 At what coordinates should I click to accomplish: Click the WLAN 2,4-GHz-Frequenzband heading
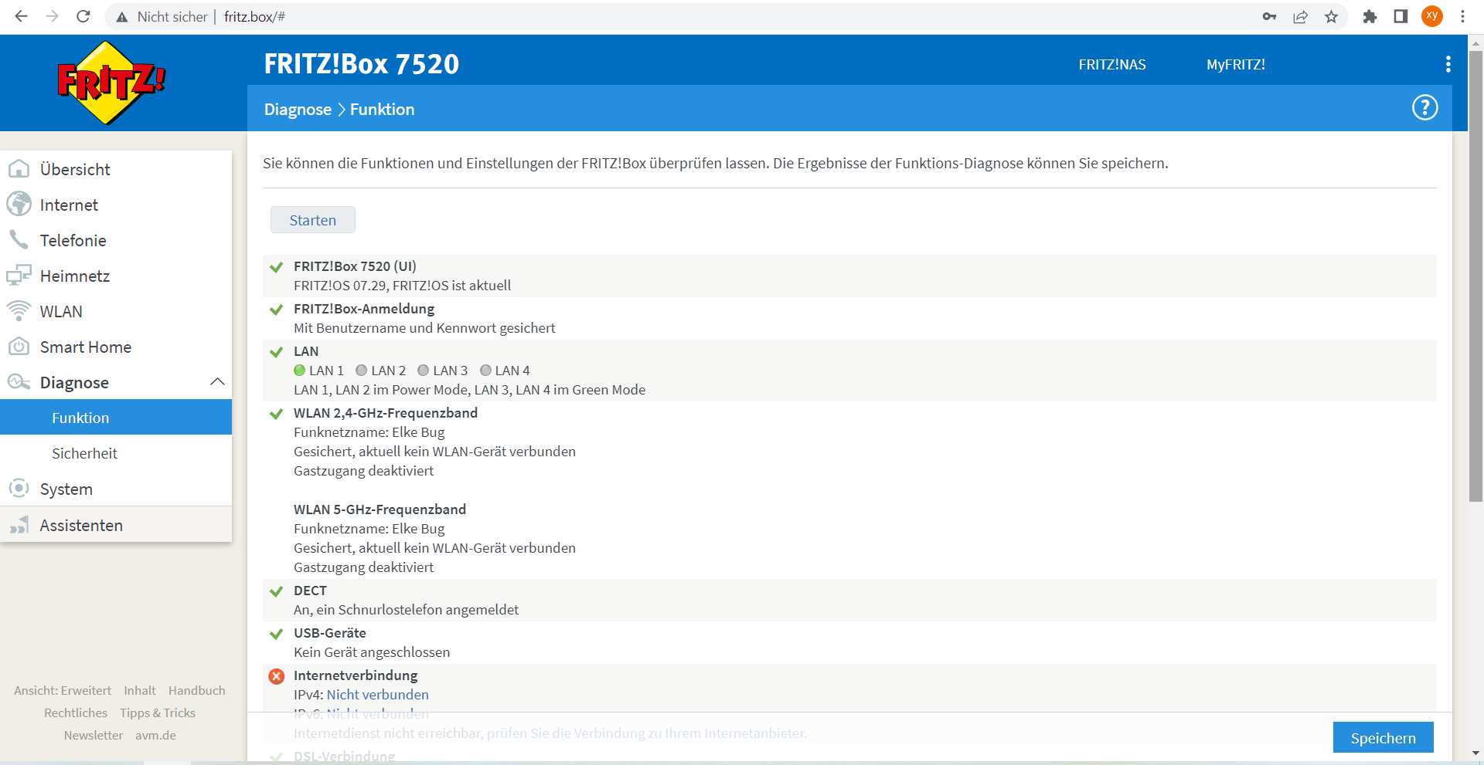pyautogui.click(x=386, y=413)
